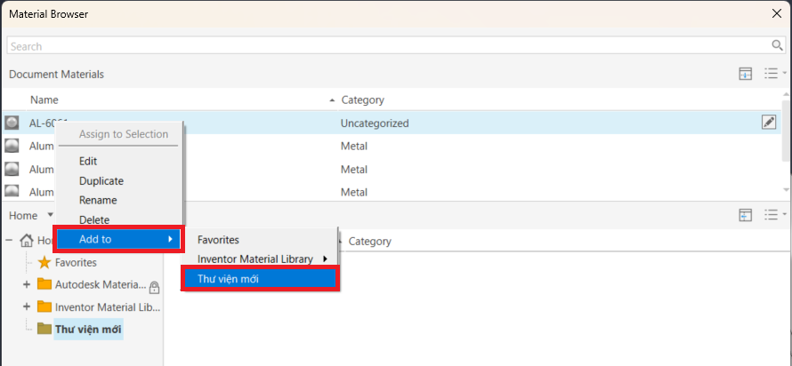The height and width of the screenshot is (366, 792).
Task: Add material to Thư viện mới in submenu
Action: (x=260, y=278)
